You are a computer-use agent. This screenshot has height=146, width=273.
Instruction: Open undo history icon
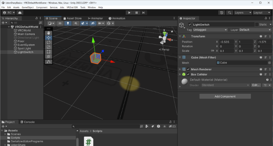point(221,13)
